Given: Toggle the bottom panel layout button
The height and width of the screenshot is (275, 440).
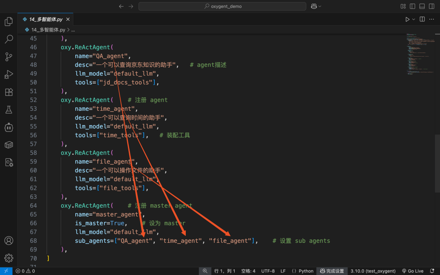Looking at the screenshot, I should (x=422, y=6).
